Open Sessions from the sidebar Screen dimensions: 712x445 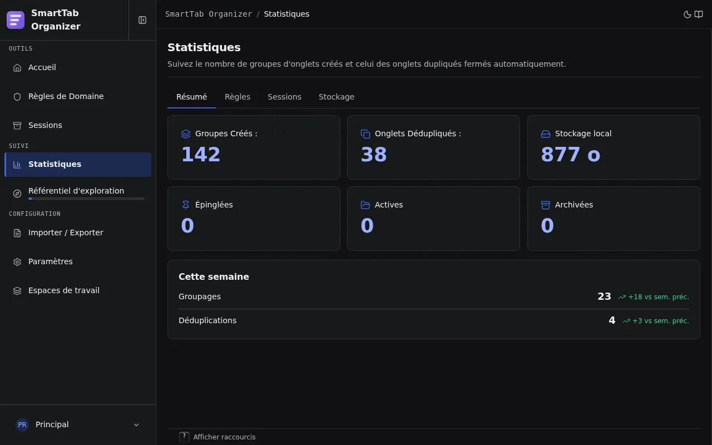click(x=78, y=125)
